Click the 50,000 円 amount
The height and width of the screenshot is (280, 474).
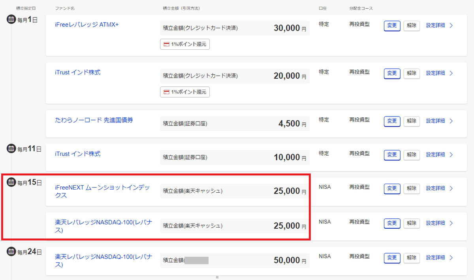[290, 260]
